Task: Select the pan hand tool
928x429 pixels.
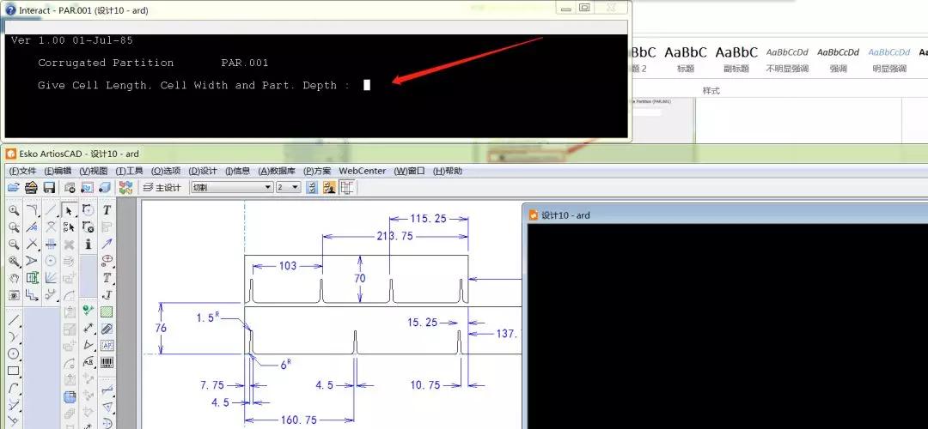Action: click(14, 278)
